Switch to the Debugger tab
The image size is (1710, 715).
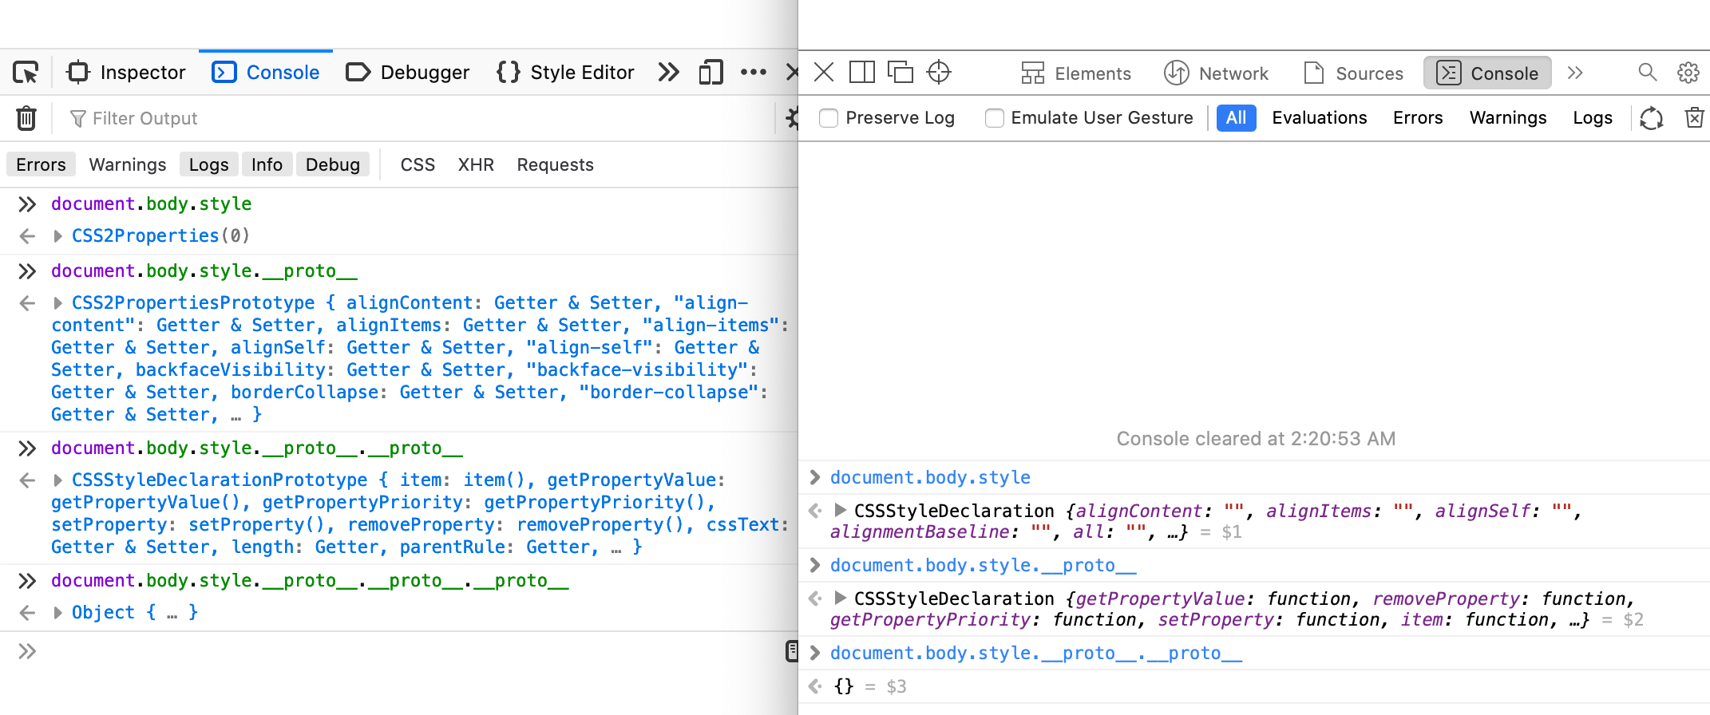(x=408, y=73)
